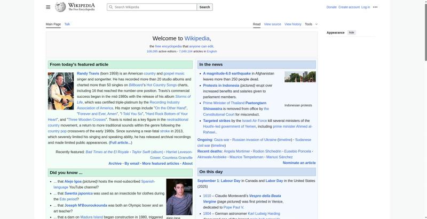Open the Madura Island link

point(91,217)
